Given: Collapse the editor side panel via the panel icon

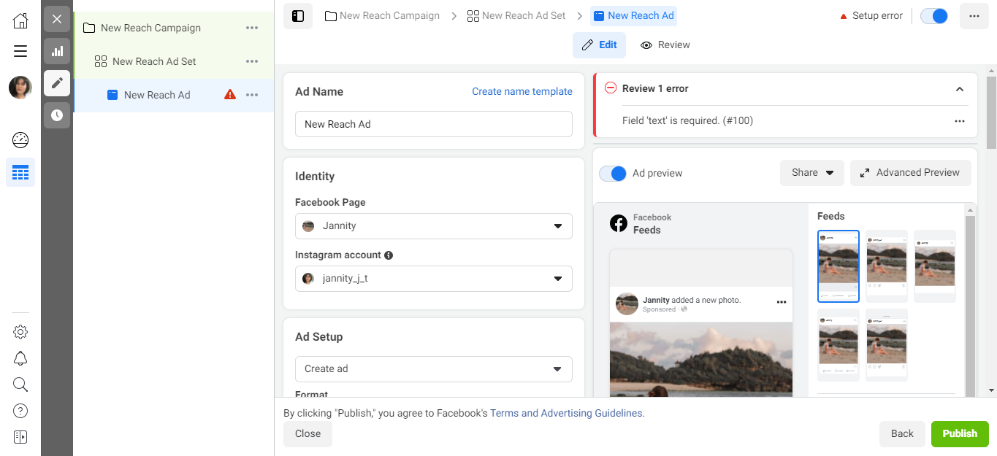Looking at the screenshot, I should click(x=298, y=15).
